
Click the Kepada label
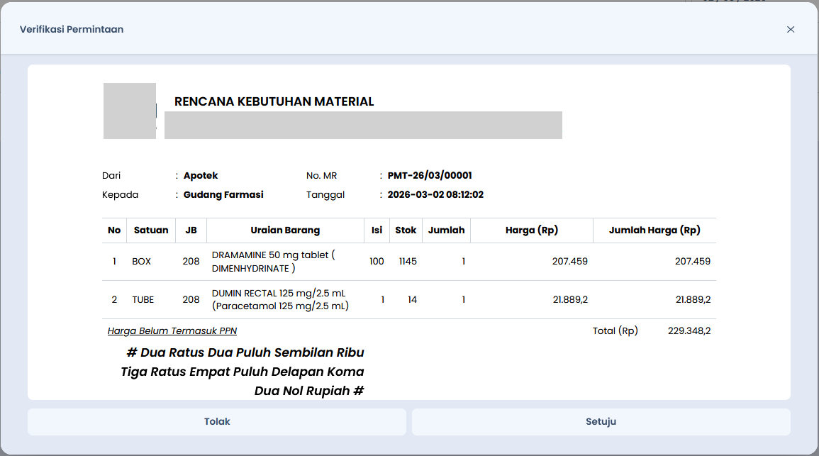coord(120,195)
